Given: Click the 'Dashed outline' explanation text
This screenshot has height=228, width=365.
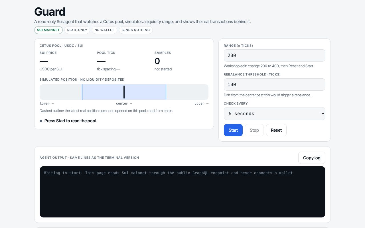Looking at the screenshot, I should [106, 111].
